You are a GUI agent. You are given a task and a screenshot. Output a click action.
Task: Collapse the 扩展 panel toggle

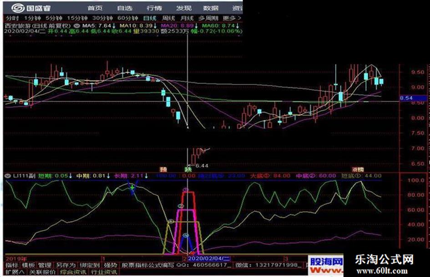coord(15,272)
